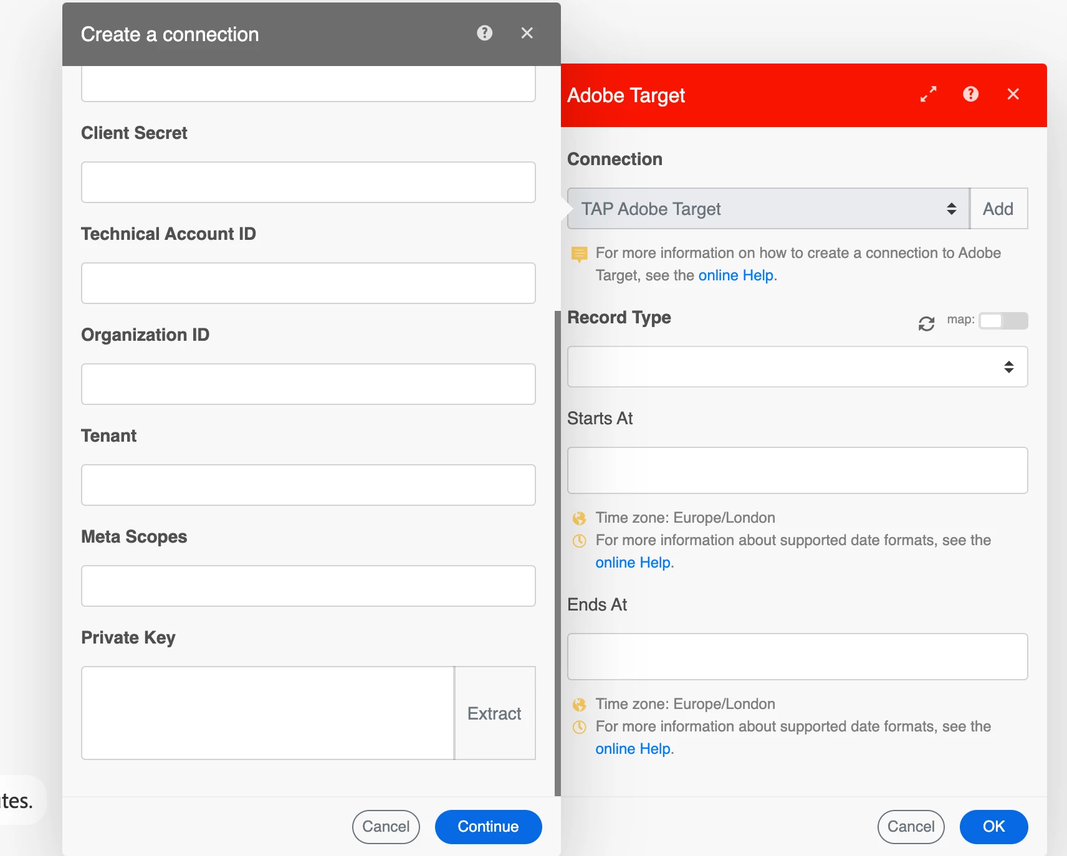Click the globe icon beside Ends At time zone
The width and height of the screenshot is (1067, 856).
tap(580, 705)
